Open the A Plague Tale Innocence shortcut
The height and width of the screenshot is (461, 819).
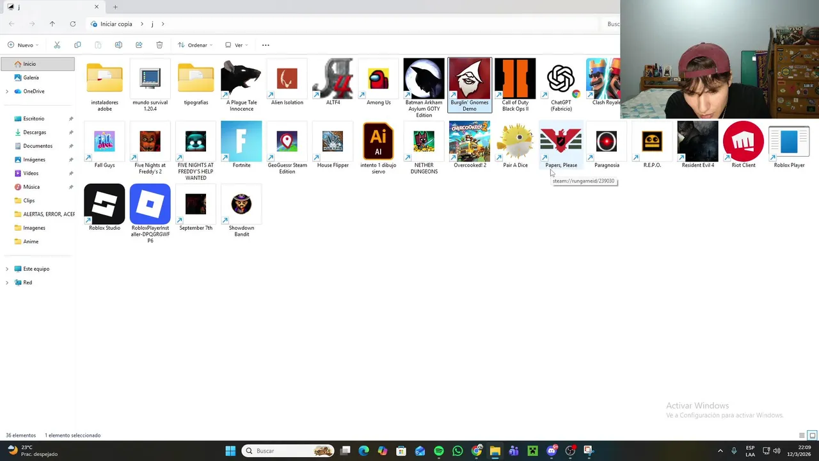point(241,85)
